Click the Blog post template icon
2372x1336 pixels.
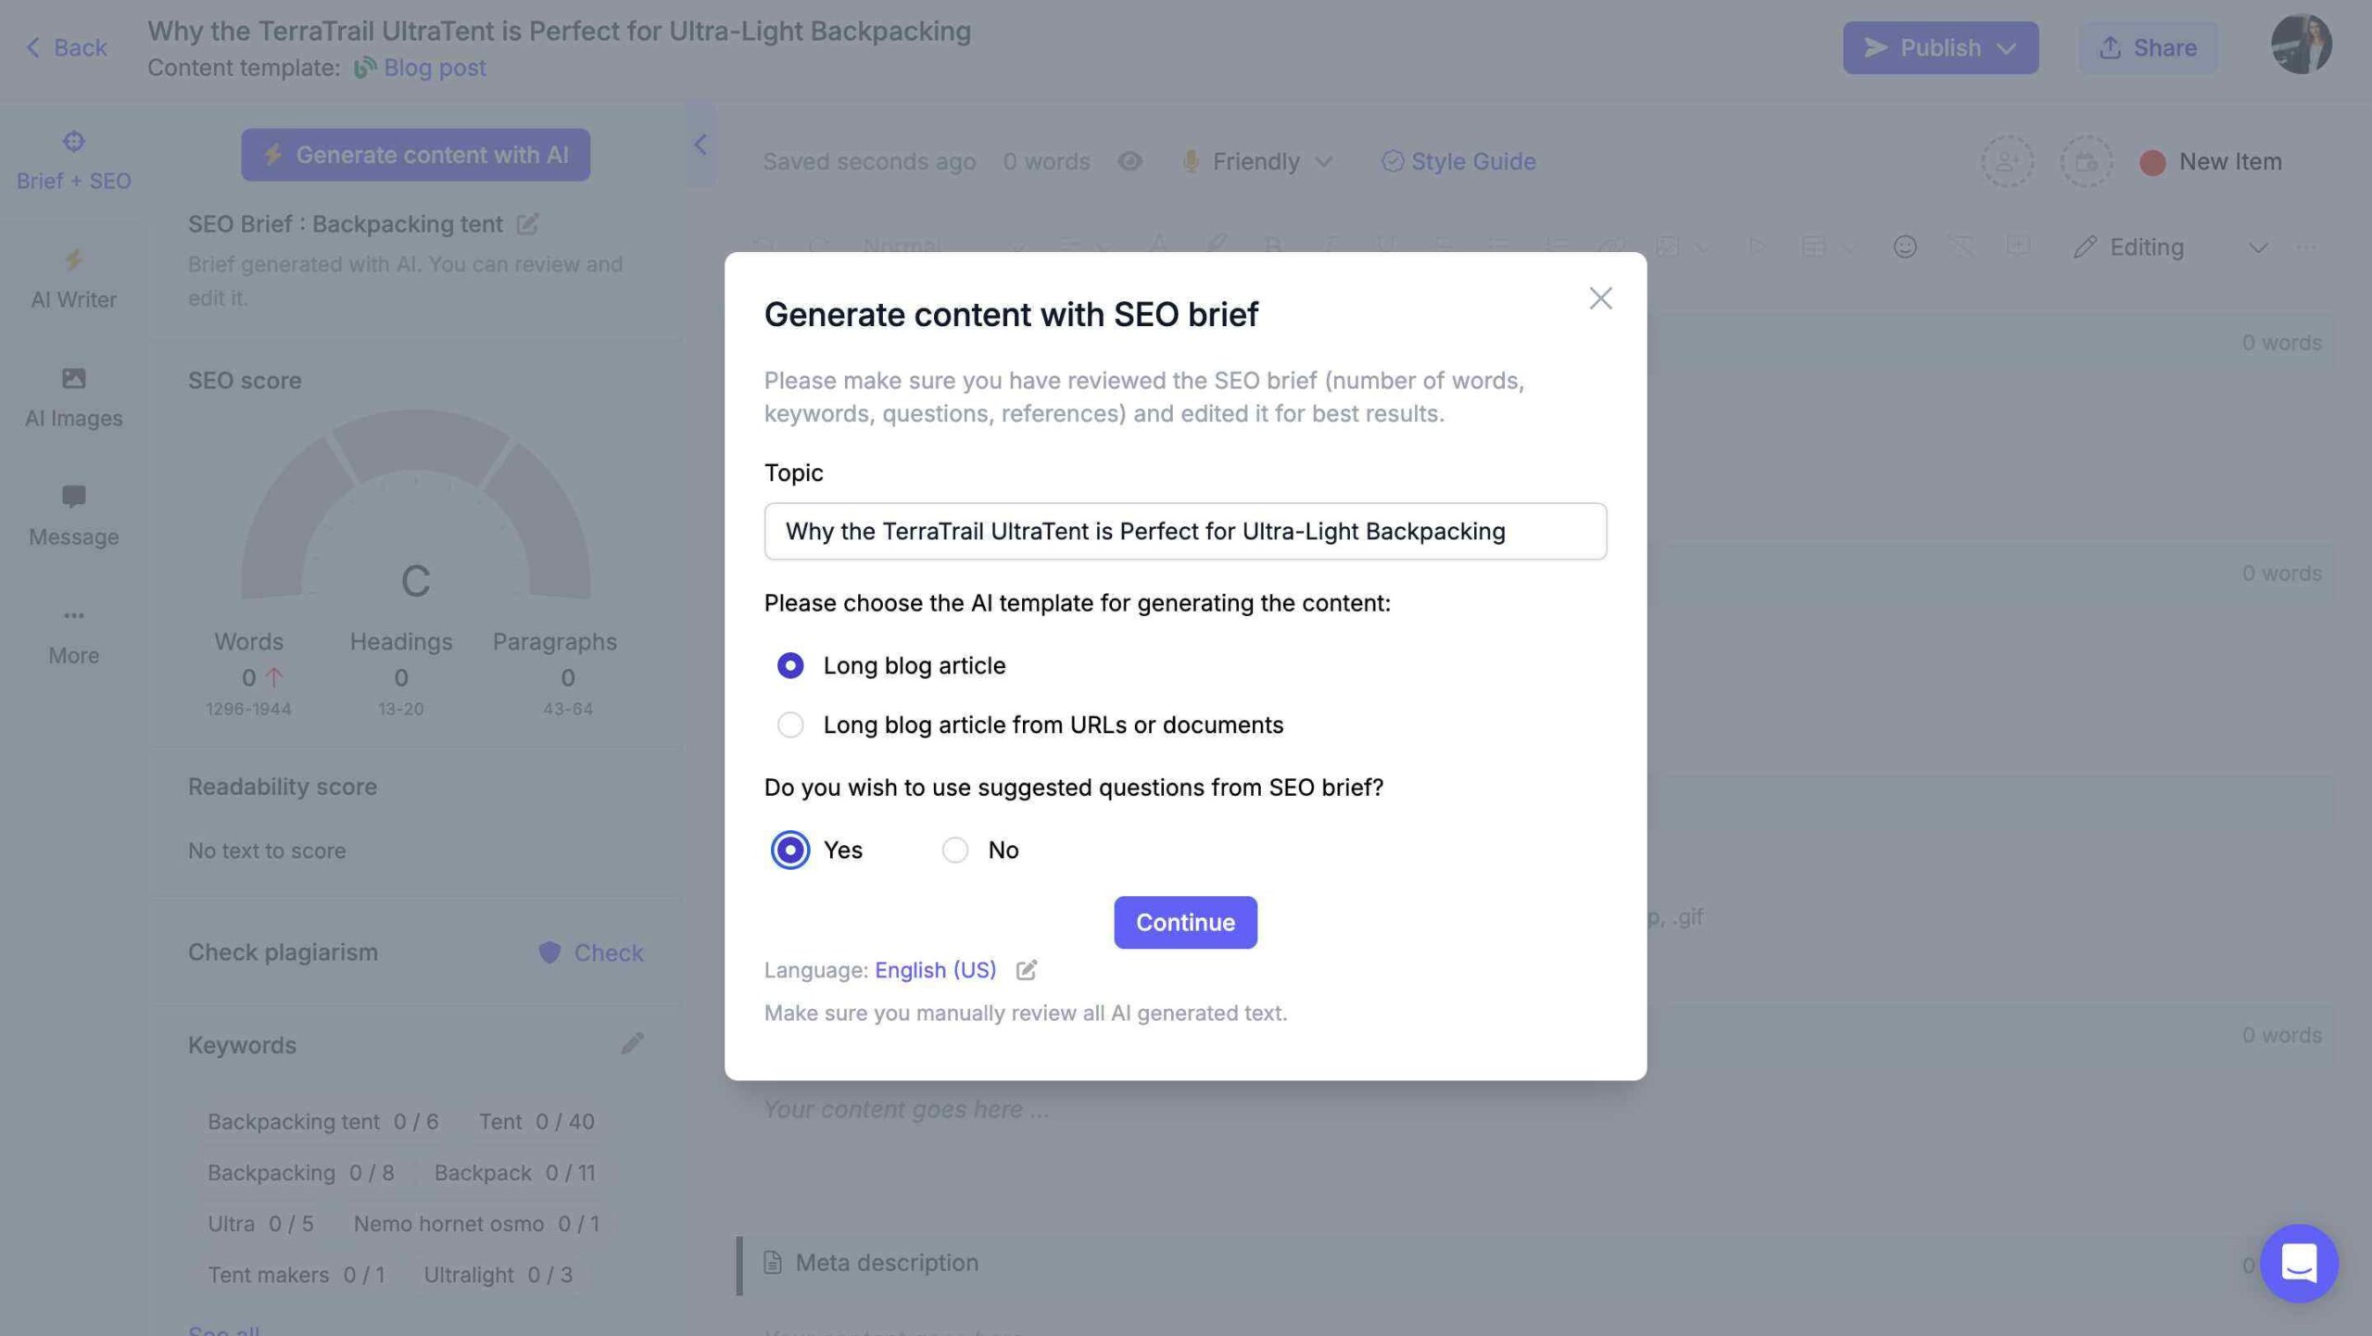point(364,68)
